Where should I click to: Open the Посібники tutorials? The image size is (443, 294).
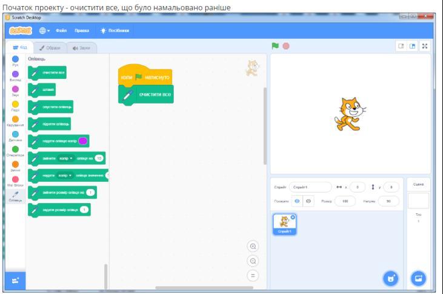coord(115,30)
